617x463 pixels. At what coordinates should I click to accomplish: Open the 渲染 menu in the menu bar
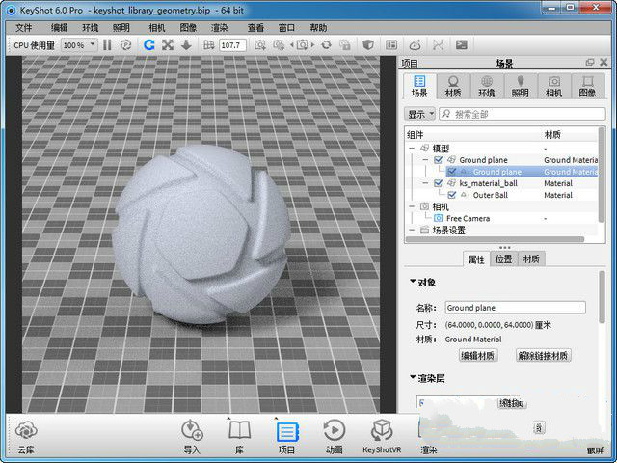[219, 28]
